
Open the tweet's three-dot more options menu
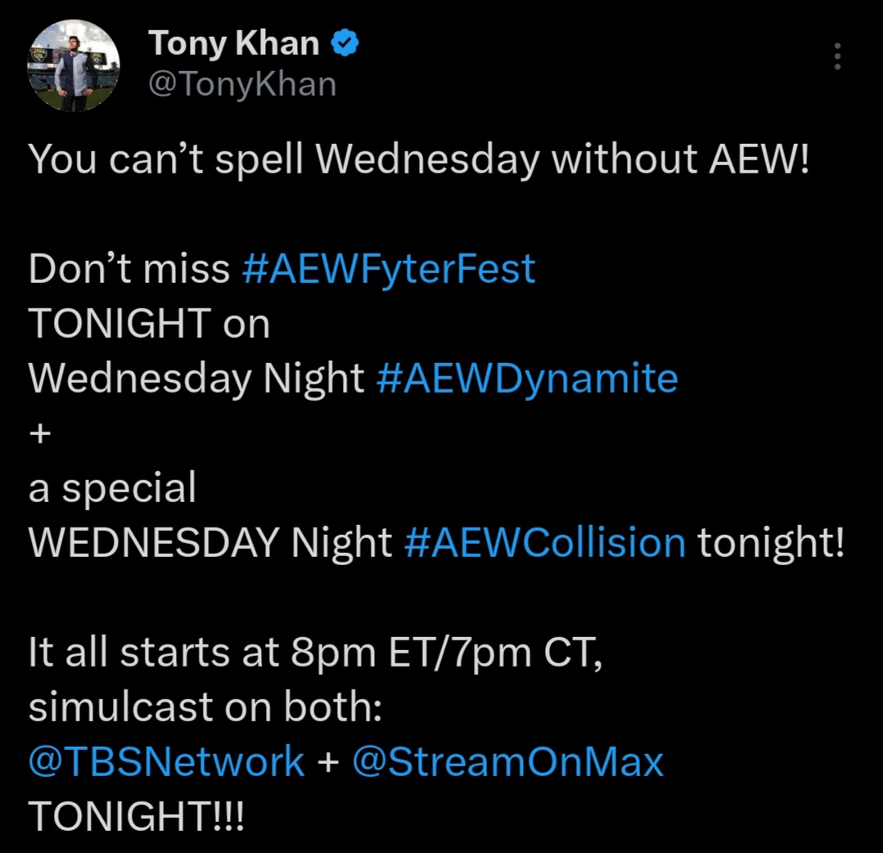[836, 56]
